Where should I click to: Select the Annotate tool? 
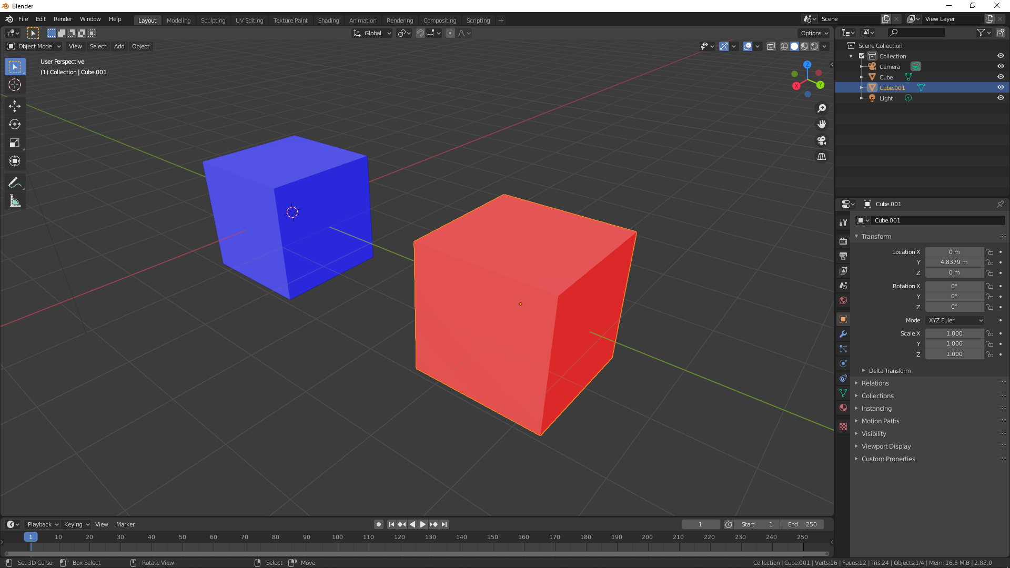point(15,182)
